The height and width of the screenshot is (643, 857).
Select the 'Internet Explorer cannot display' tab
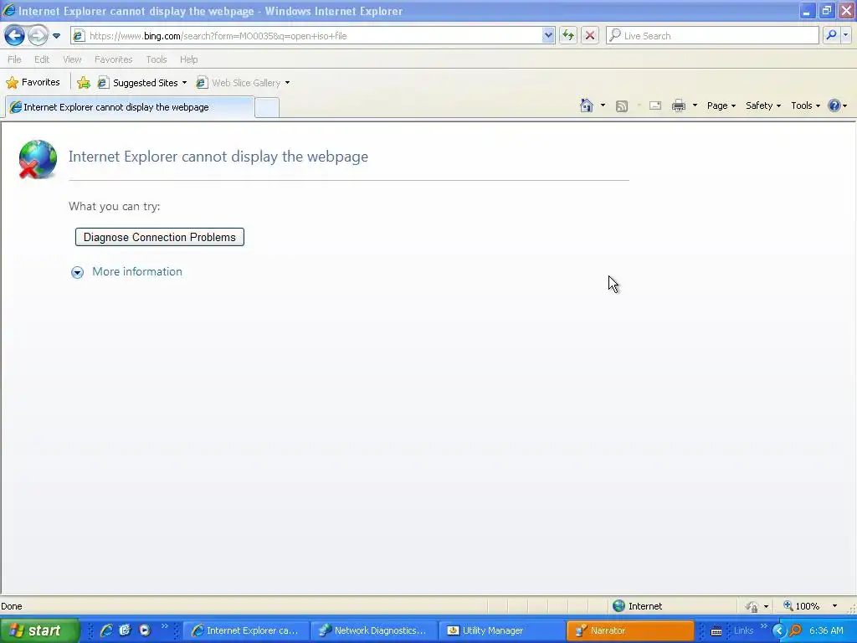coord(130,107)
